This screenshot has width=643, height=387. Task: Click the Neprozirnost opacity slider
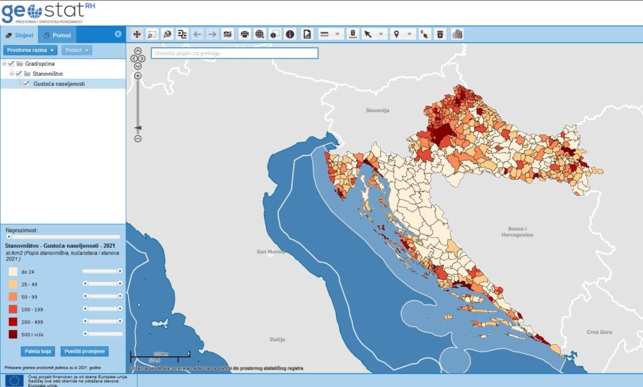click(63, 237)
